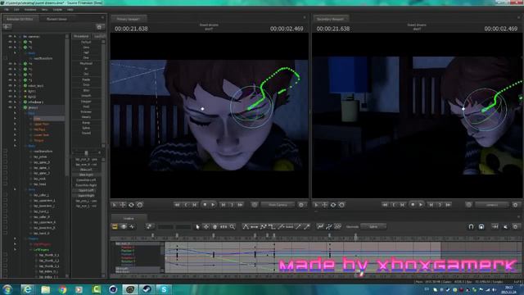This screenshot has height=295, width=524.
Task: Launch Google Chrome from the taskbar
Action: (62, 289)
